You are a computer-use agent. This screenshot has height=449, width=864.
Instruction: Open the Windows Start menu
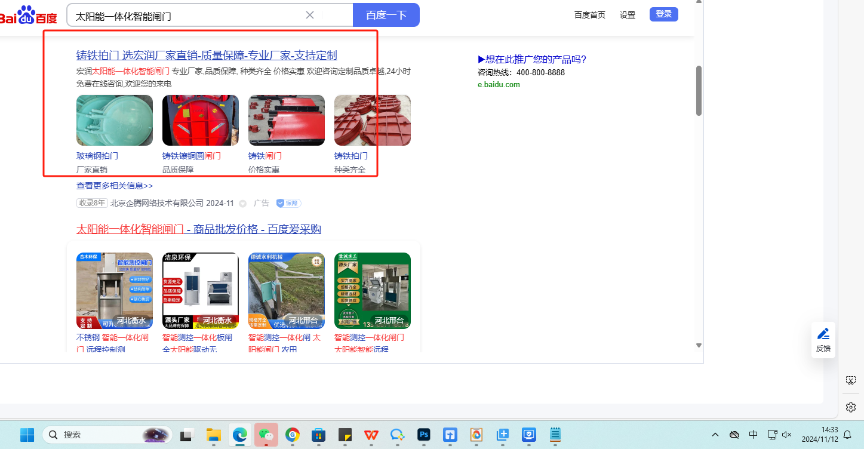point(27,435)
